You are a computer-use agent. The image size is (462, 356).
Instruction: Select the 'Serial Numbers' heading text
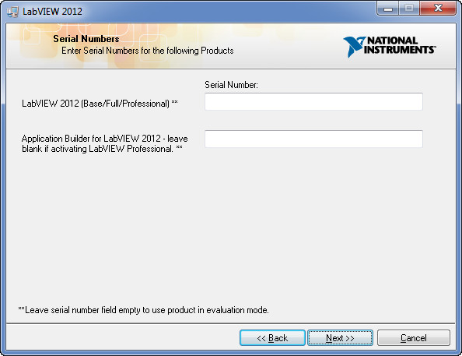click(x=86, y=39)
